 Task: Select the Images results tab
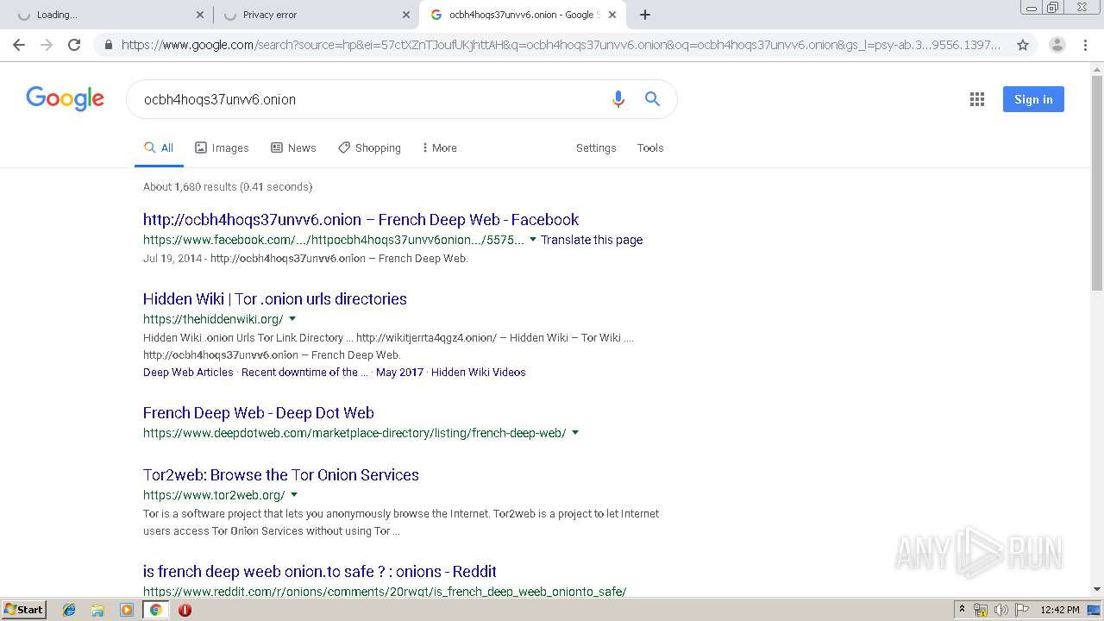(x=222, y=148)
